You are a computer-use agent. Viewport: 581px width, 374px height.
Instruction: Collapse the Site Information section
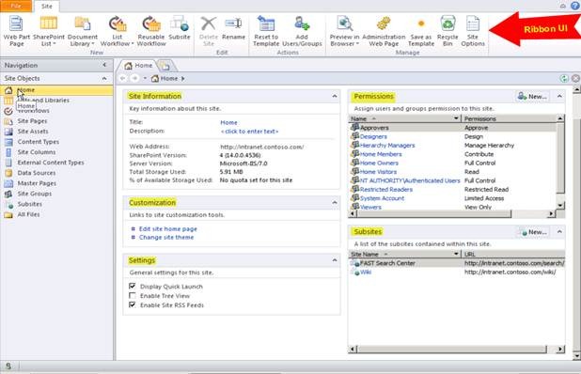pyautogui.click(x=335, y=96)
